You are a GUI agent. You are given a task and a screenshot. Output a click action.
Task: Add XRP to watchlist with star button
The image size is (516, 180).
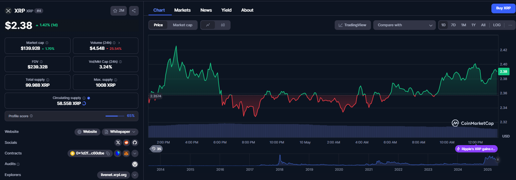point(118,11)
